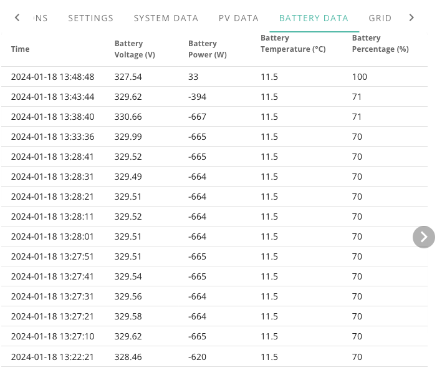Image resolution: width=437 pixels, height=375 pixels.
Task: Click the Battery Voltage (V) column header
Action: pos(135,49)
